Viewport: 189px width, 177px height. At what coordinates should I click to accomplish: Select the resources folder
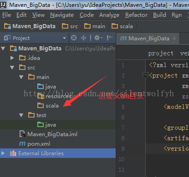pos(58,96)
